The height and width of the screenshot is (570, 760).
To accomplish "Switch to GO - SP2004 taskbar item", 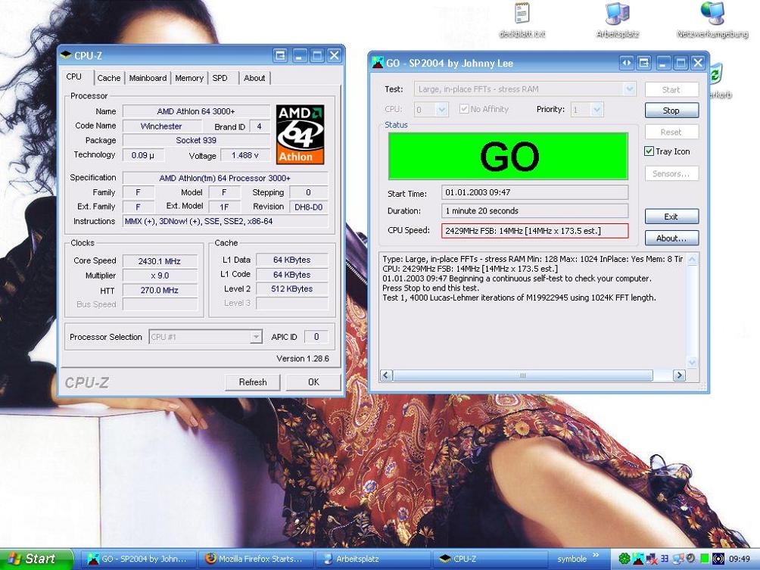I will click(x=139, y=559).
